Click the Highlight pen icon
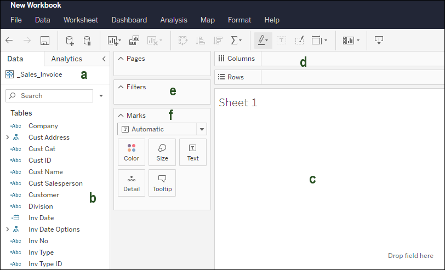The image size is (445, 270). 263,40
